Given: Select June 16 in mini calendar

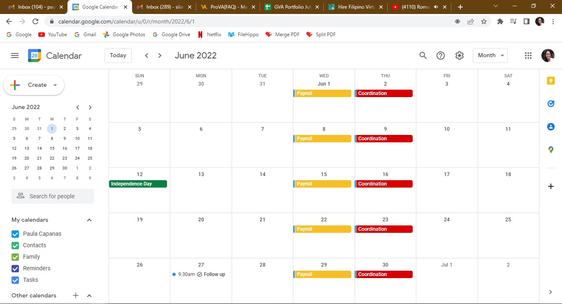Looking at the screenshot, I should [65, 149].
